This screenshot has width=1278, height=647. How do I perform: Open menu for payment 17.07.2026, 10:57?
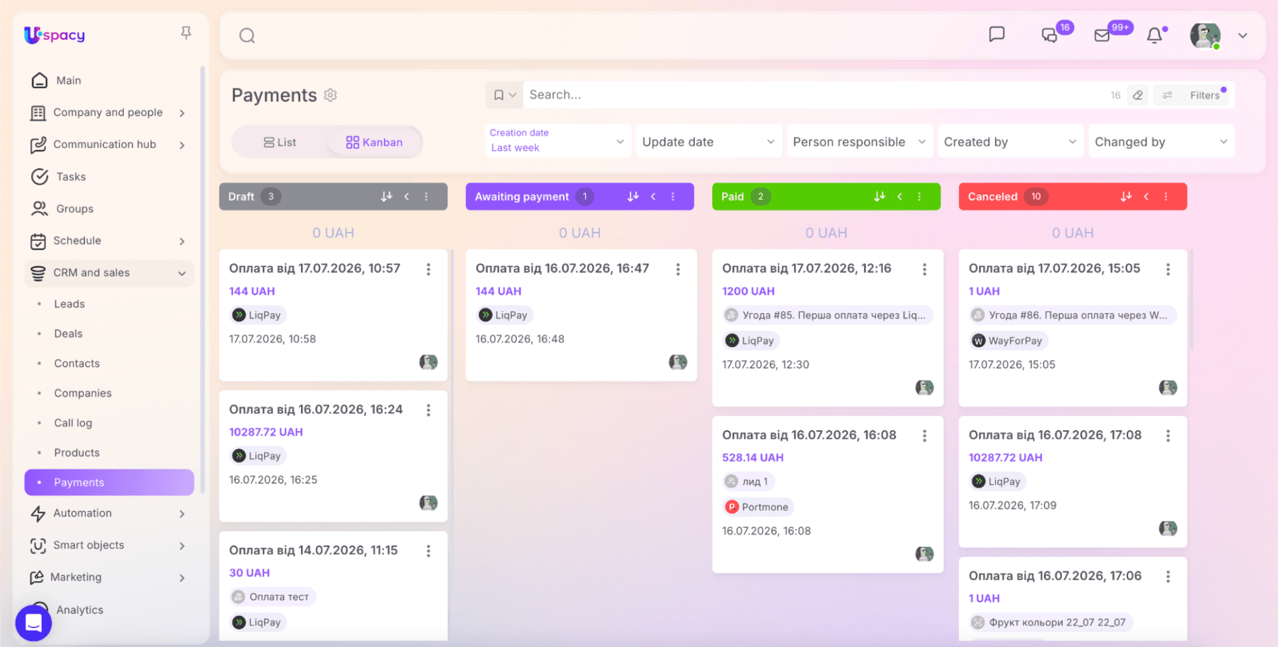coord(428,269)
